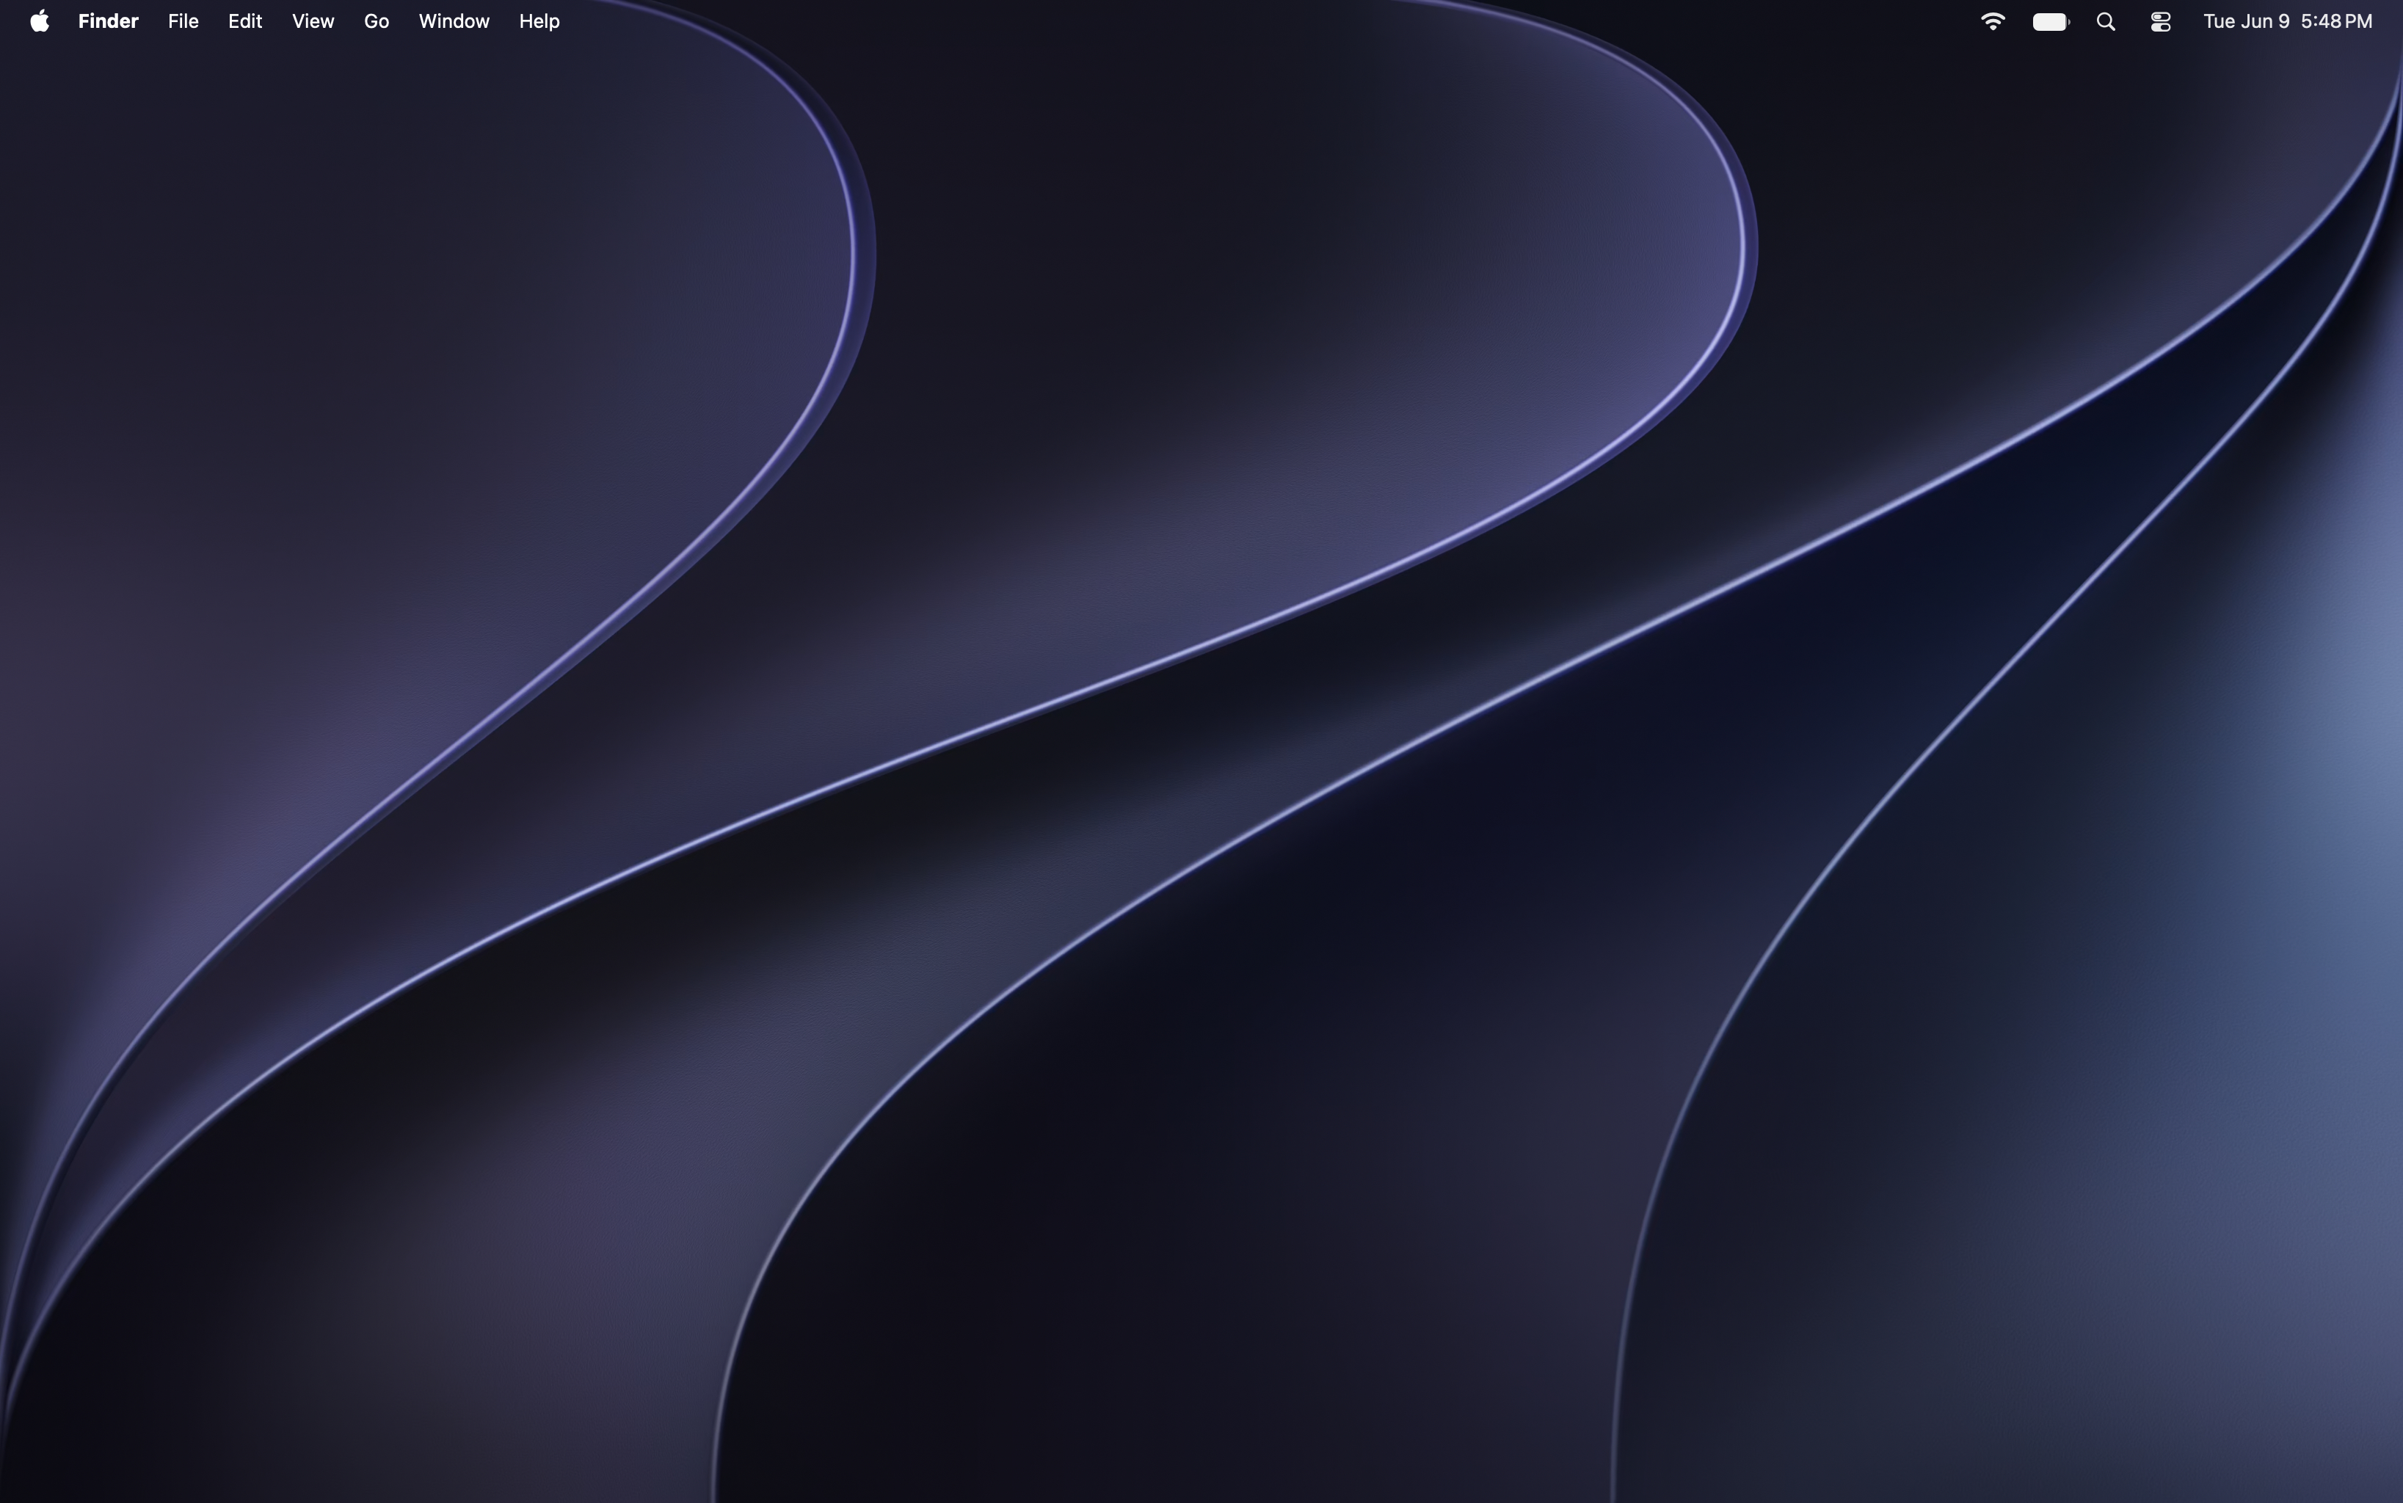Open Control Center

click(x=2160, y=21)
